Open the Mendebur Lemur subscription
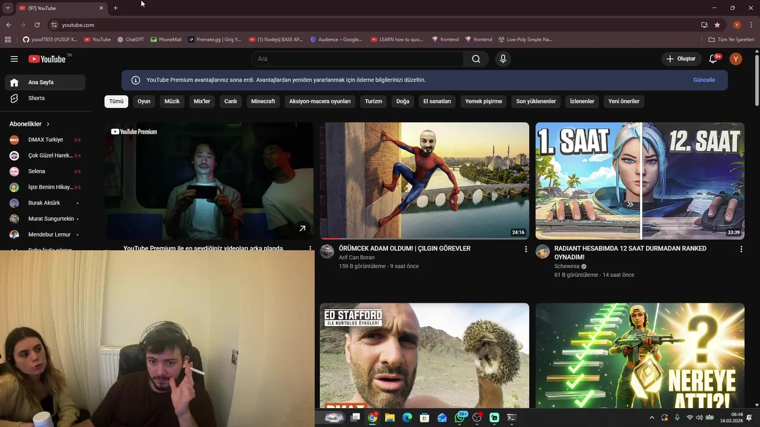The image size is (760, 427). point(45,235)
